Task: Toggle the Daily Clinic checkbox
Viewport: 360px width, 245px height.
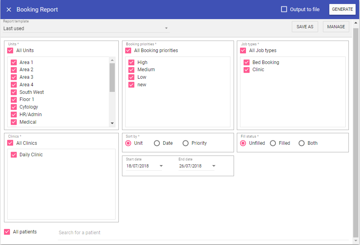Action: point(14,155)
